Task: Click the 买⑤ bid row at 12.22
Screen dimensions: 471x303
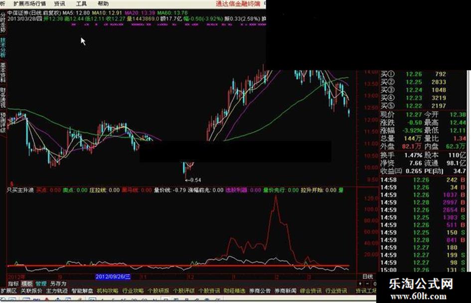Action: (x=414, y=106)
